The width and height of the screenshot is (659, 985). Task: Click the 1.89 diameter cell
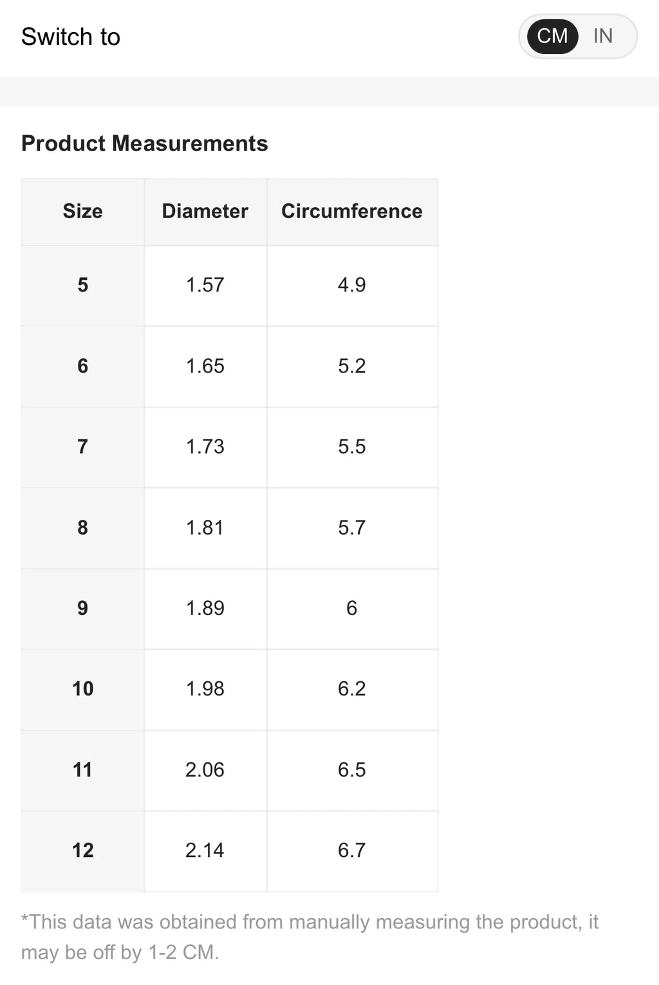pyautogui.click(x=205, y=608)
